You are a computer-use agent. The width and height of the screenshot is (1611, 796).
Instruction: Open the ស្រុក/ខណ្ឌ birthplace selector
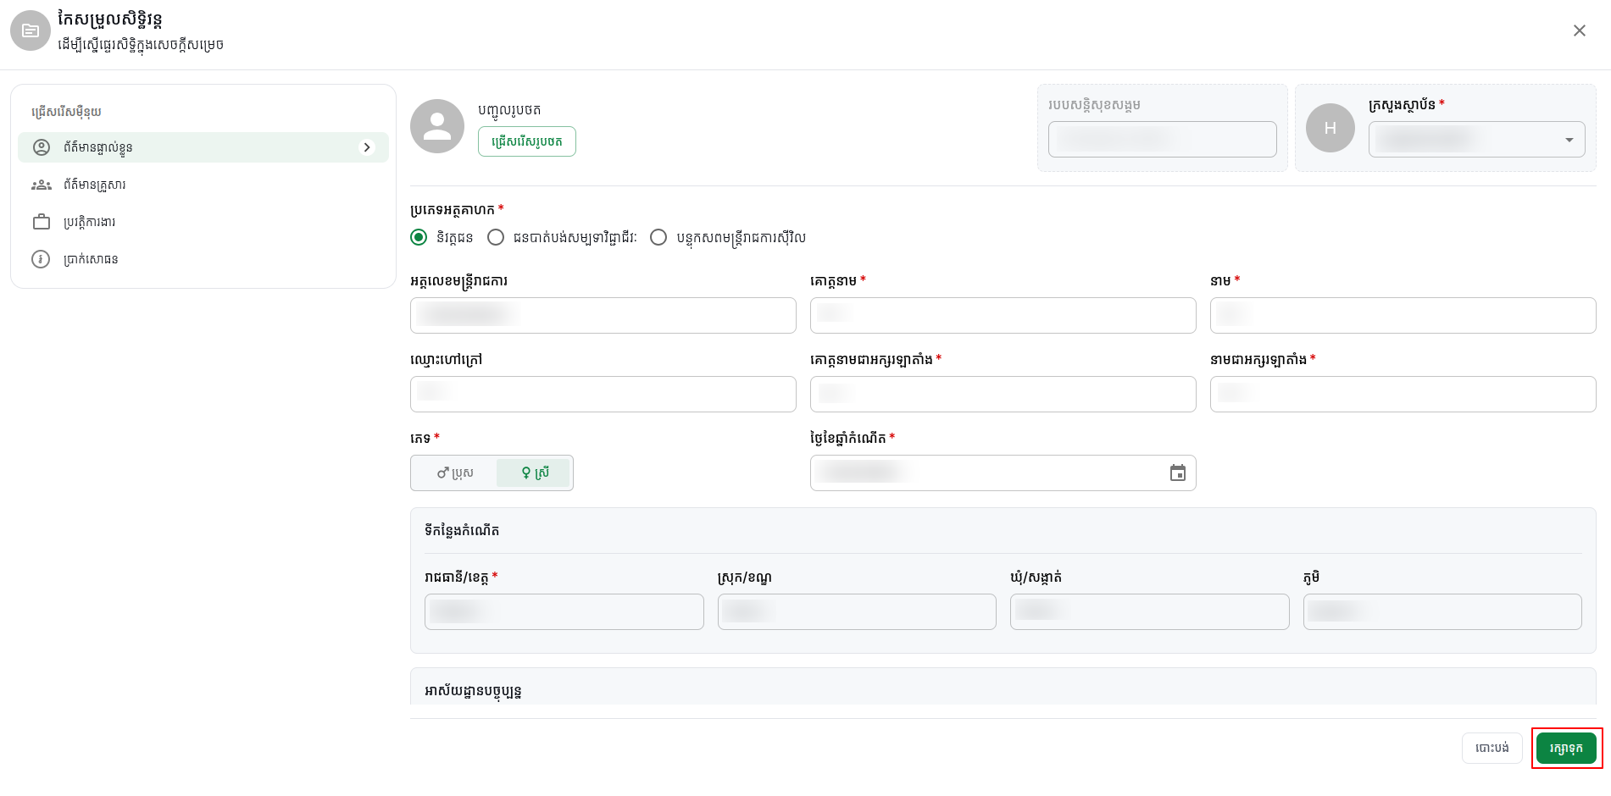pyautogui.click(x=857, y=611)
